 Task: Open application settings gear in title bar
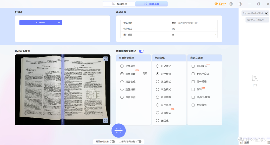(x=231, y=4)
